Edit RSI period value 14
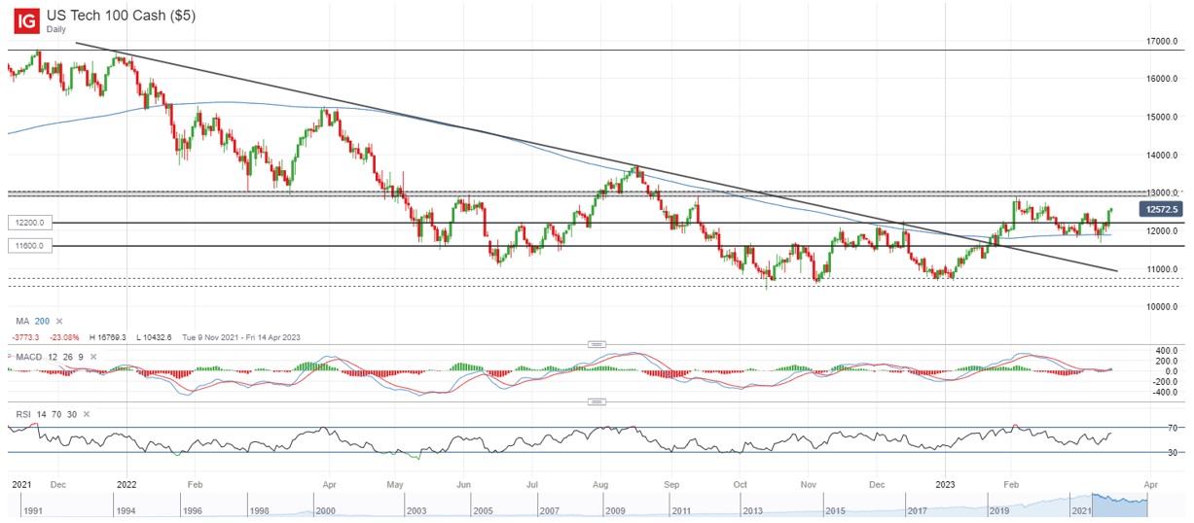The height and width of the screenshot is (523, 1194). 42,414
